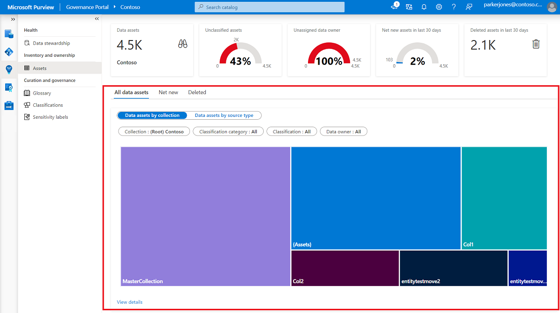Open the Collection filter dropdown
The height and width of the screenshot is (313, 560).
click(x=154, y=132)
